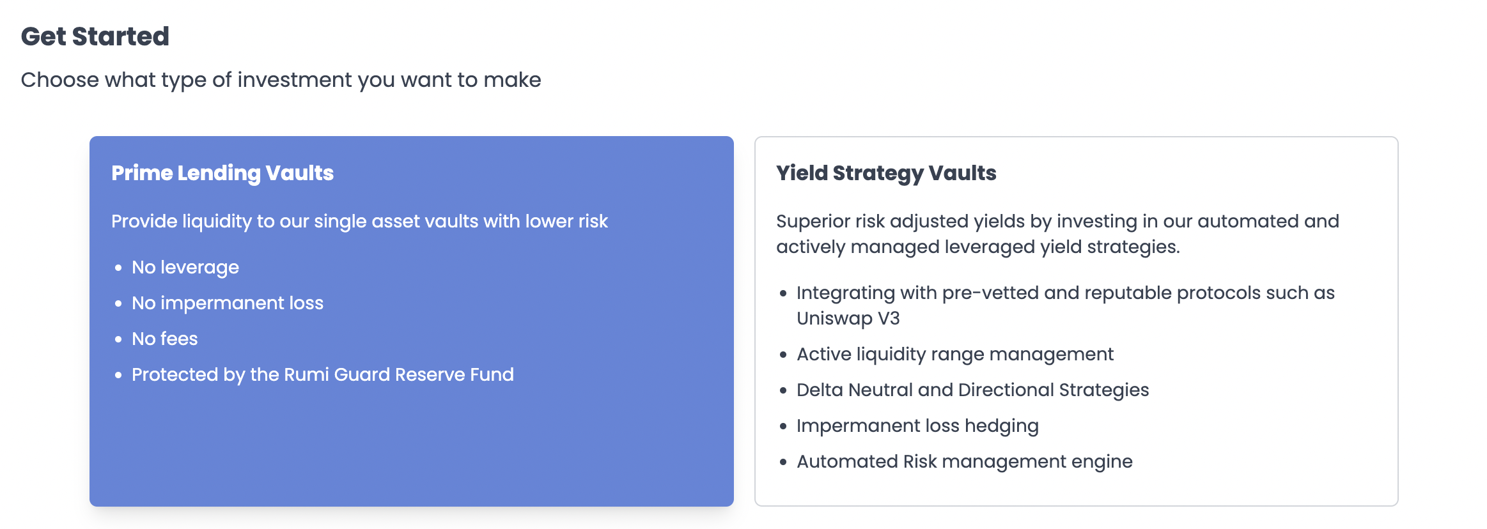The height and width of the screenshot is (529, 1487).
Task: Click 'Provide liquidity to our single asset vaults' text
Action: (x=359, y=221)
